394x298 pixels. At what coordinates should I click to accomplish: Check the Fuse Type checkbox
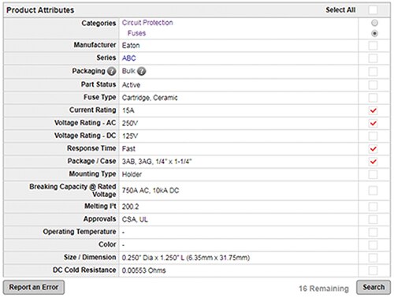(x=373, y=98)
